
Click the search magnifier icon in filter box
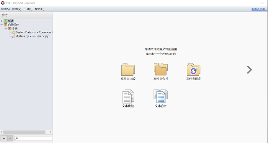click(x=17, y=138)
